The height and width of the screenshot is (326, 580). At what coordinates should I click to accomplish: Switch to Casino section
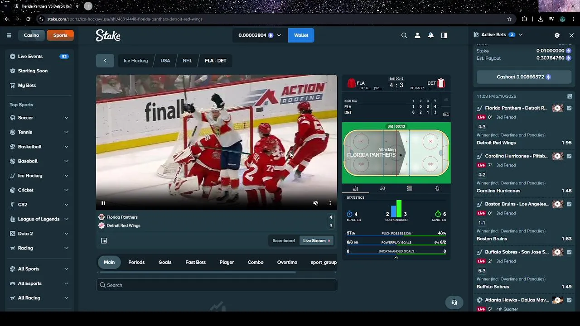31,35
